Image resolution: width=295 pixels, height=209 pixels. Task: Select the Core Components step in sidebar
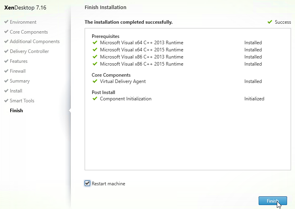coord(29,32)
